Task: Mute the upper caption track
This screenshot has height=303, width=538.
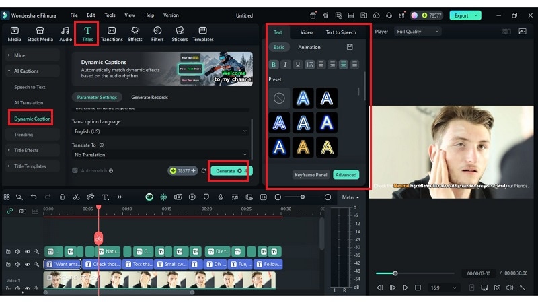Action: click(x=17, y=251)
